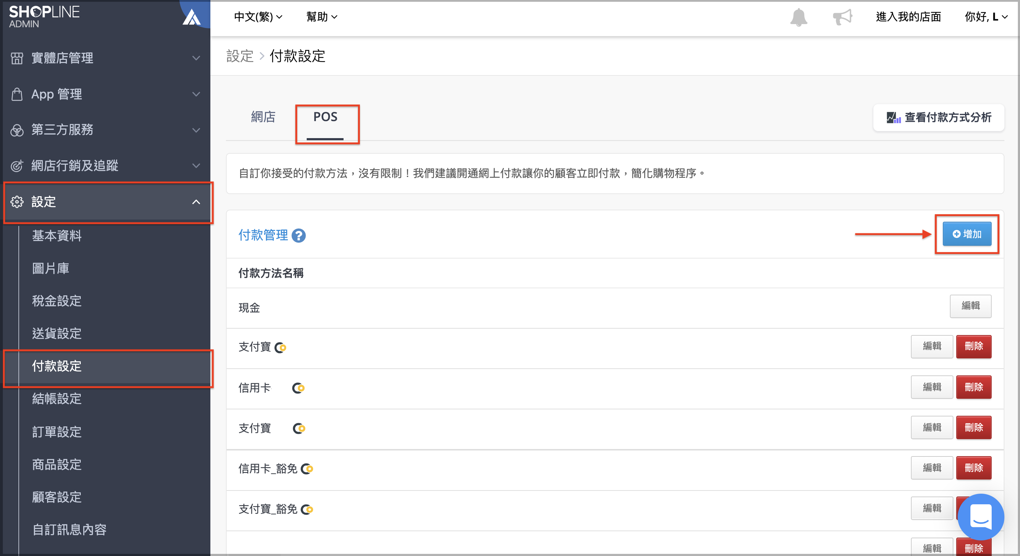Open the notifications bell icon

pyautogui.click(x=798, y=17)
